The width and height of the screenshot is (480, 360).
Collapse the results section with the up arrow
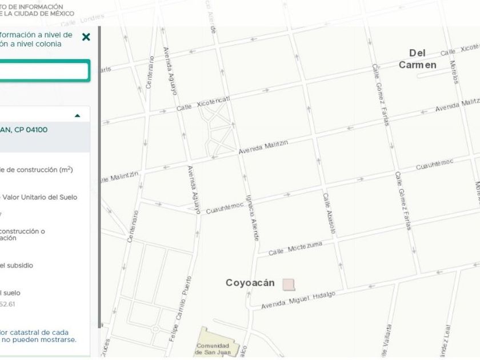point(78,116)
